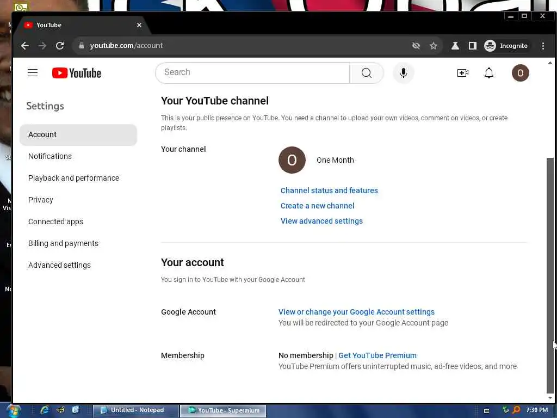
Task: Launch Internet Explorer from quick launch
Action: (x=45, y=410)
